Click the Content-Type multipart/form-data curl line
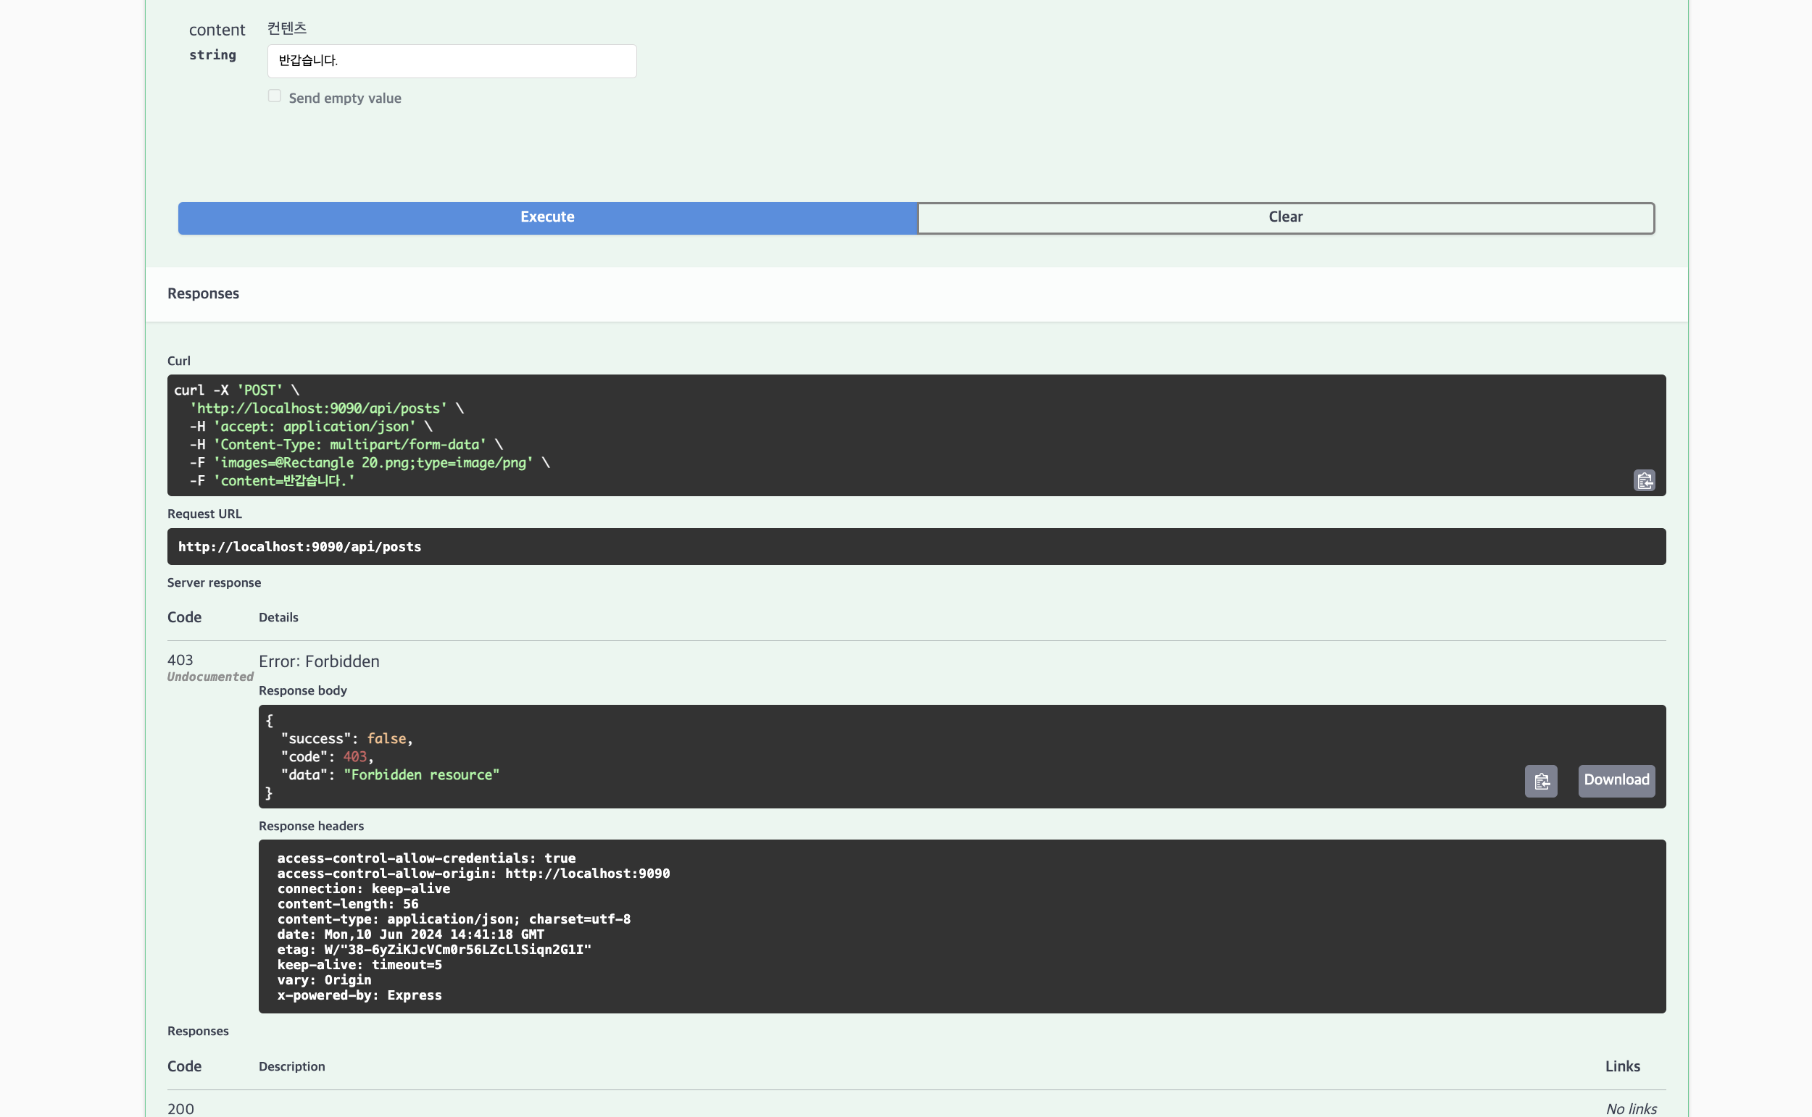1812x1117 pixels. (346, 445)
